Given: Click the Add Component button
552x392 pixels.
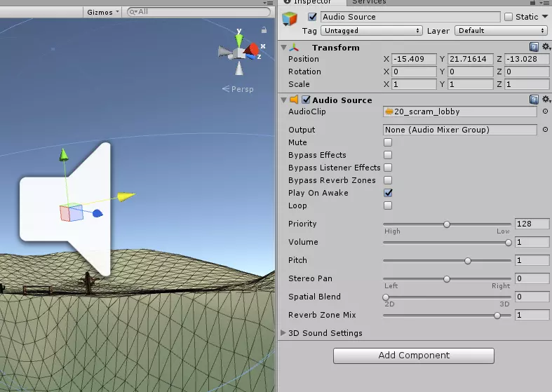Looking at the screenshot, I should [x=414, y=356].
